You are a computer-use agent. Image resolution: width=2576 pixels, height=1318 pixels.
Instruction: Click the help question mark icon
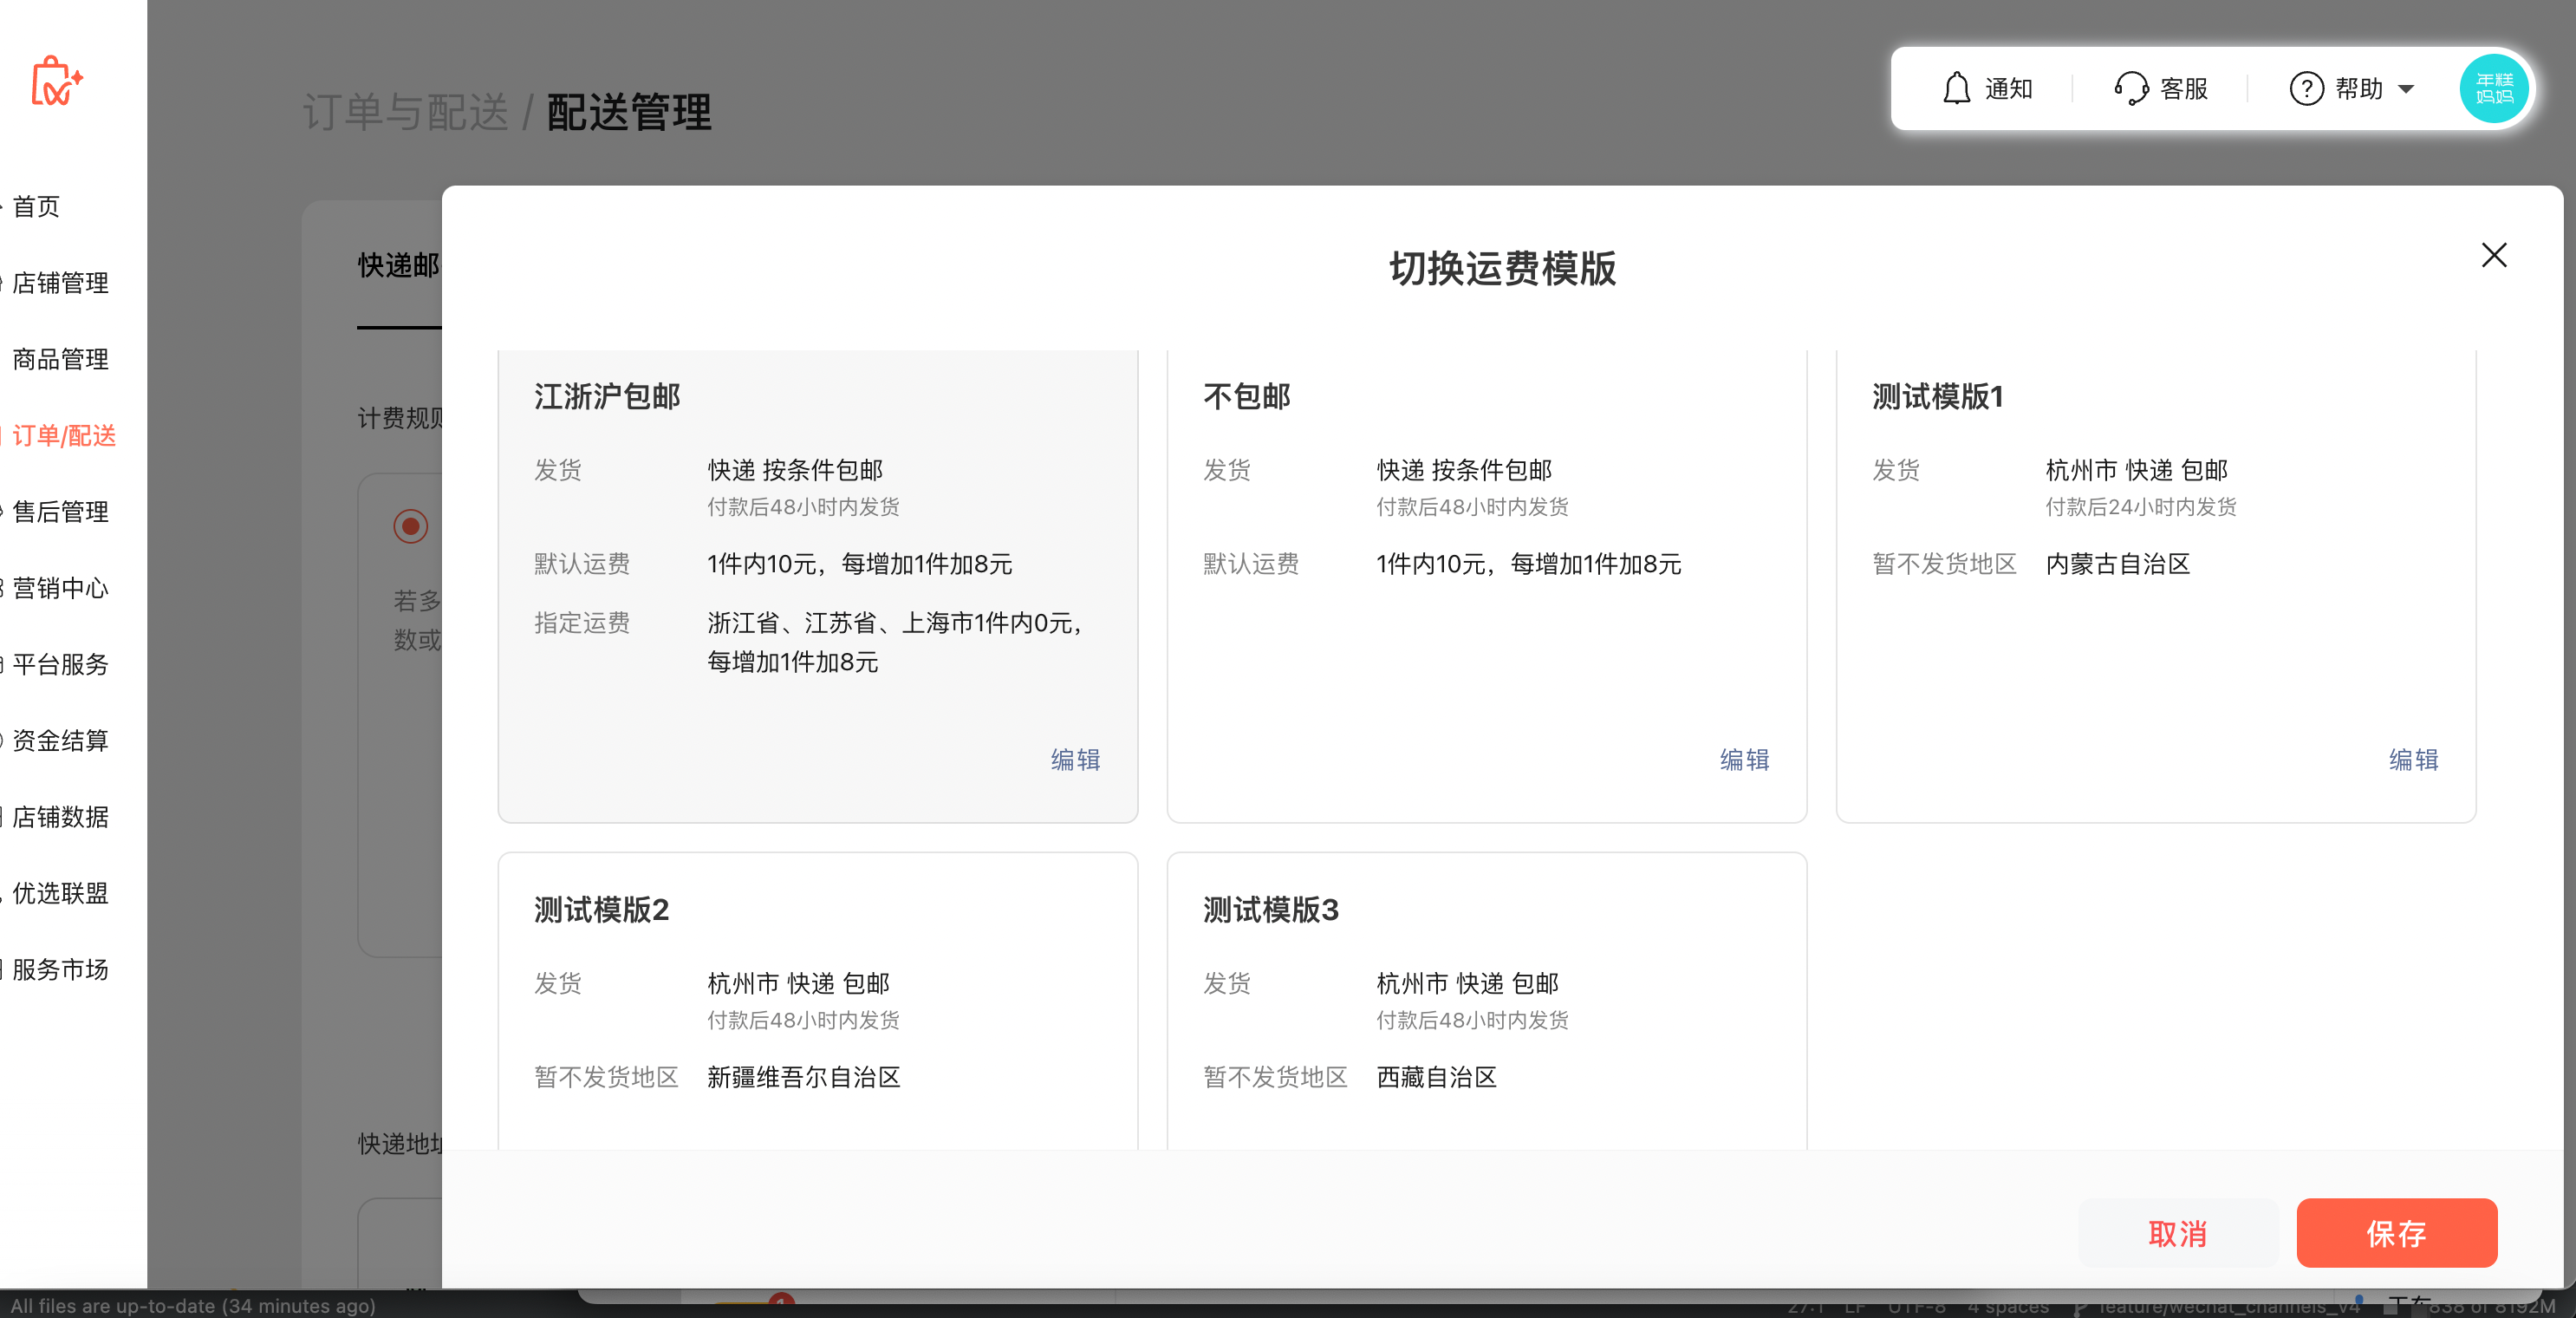click(2306, 88)
